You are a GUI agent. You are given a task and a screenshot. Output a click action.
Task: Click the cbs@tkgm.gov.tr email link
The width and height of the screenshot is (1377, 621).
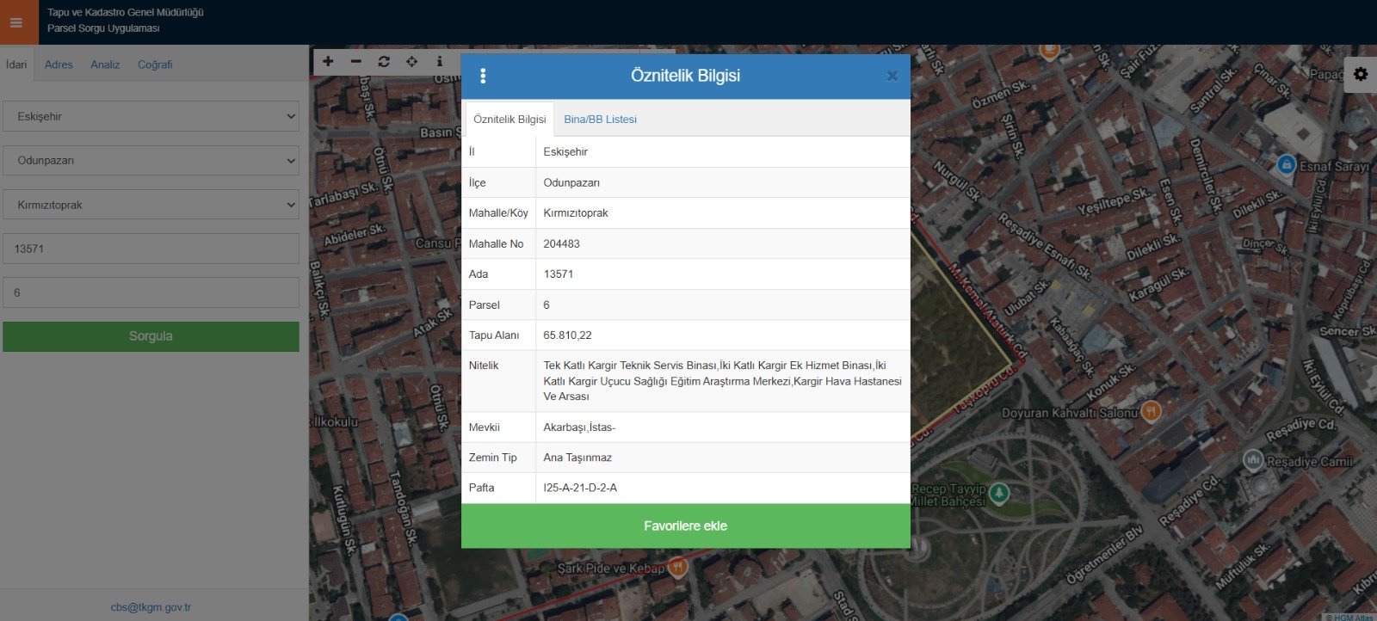pos(151,607)
